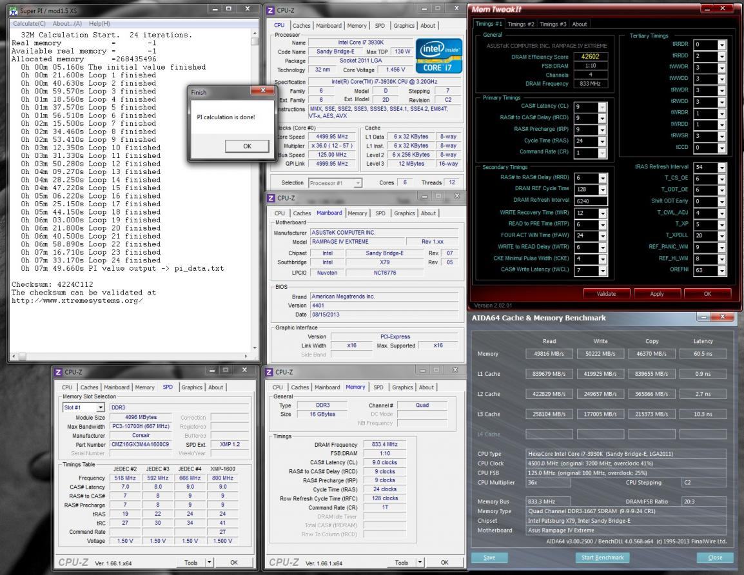Viewport: 744px width, 575px height.
Task: Click the Save button in AIDA64
Action: click(x=489, y=558)
